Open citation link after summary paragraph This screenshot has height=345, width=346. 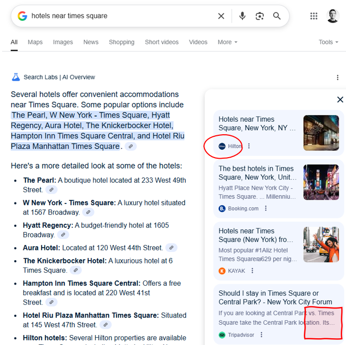[x=131, y=146]
